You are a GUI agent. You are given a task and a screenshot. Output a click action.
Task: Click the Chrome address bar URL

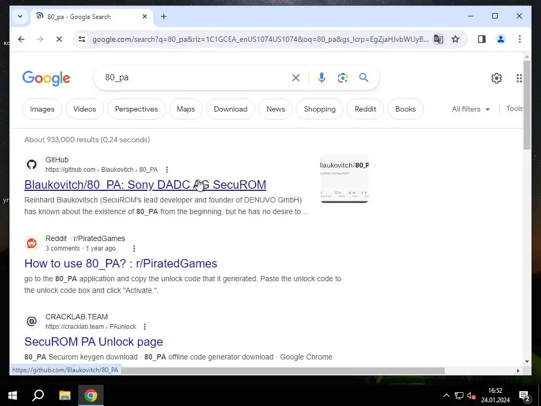coord(260,39)
